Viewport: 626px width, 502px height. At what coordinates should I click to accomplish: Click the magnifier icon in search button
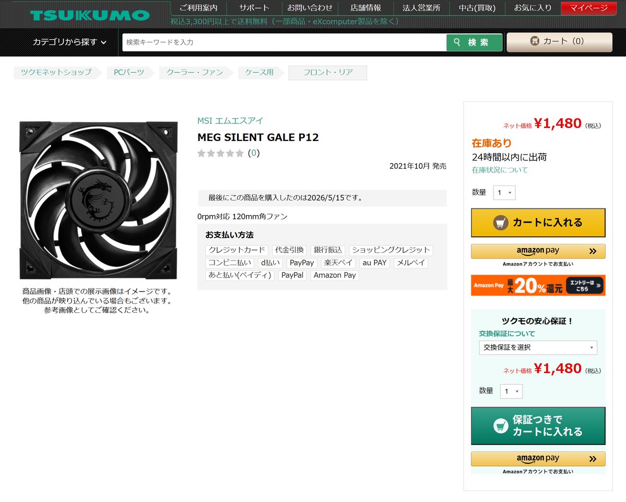(x=457, y=42)
